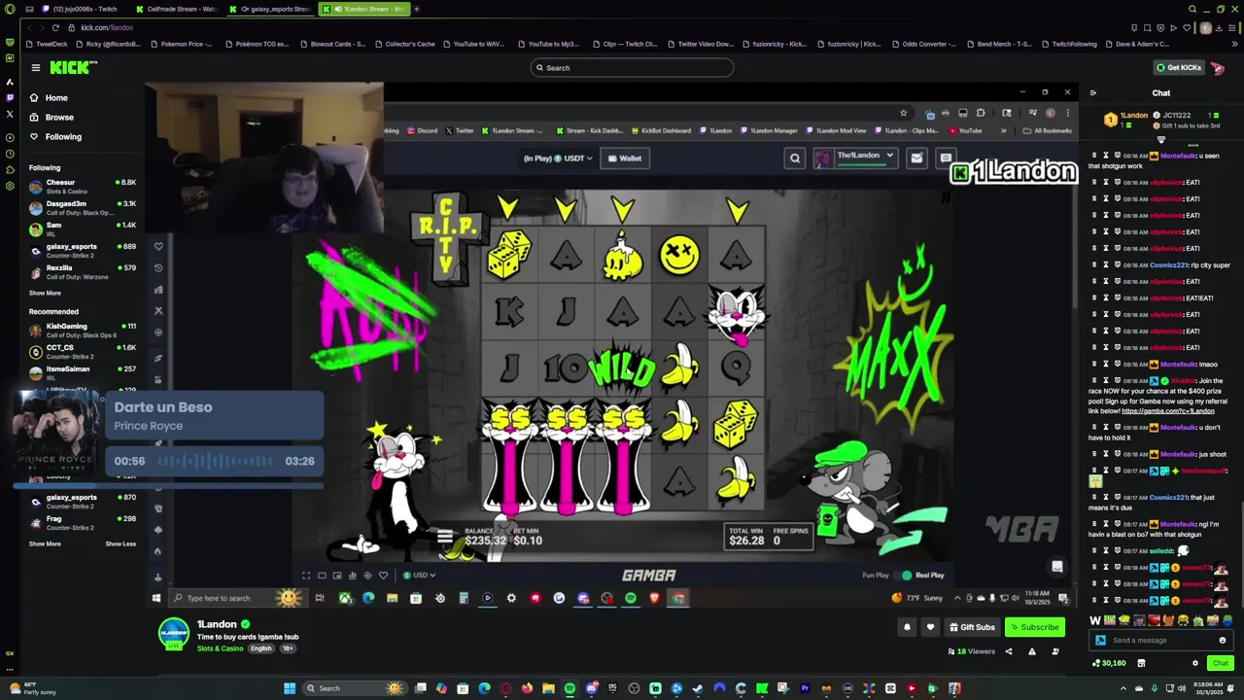This screenshot has height=700, width=1244.
Task: Click the chat message input field
Action: click(1161, 640)
